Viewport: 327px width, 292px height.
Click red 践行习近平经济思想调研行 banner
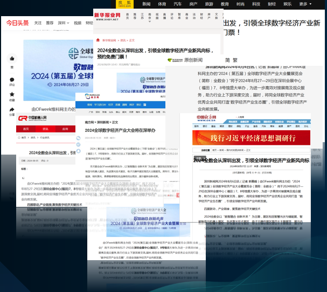pyautogui.click(x=251, y=138)
